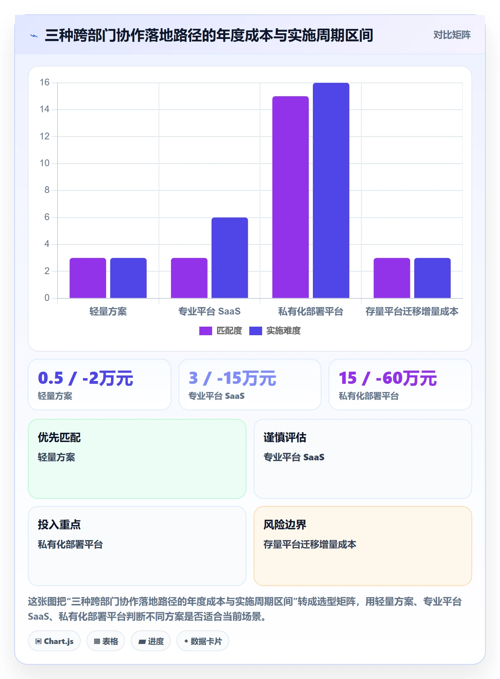
Task: Select the 3 / -15万元 stat value
Action: coord(232,378)
